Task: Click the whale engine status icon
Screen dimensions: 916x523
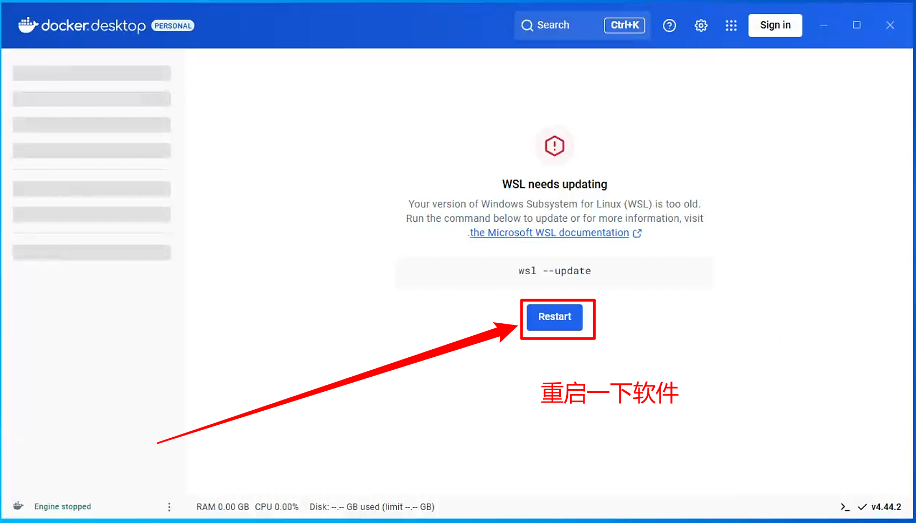Action: pos(18,506)
